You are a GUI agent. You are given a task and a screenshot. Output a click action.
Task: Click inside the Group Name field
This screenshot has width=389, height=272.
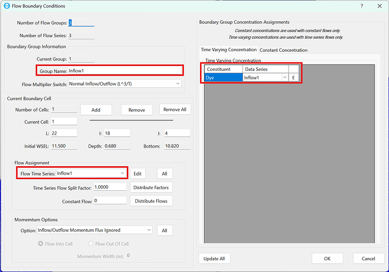[x=124, y=70]
